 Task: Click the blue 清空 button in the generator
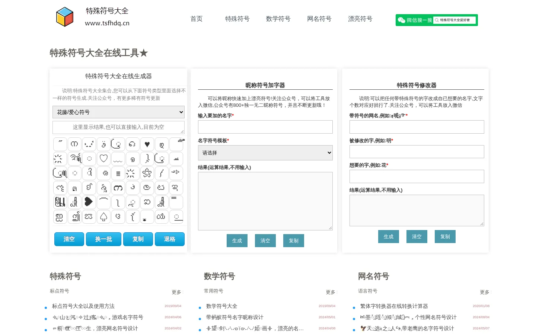pyautogui.click(x=69, y=239)
